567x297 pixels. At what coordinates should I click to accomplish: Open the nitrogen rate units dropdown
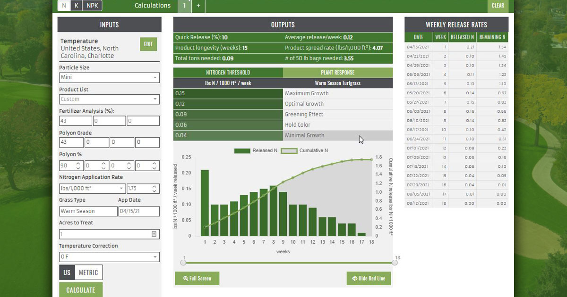tap(92, 188)
